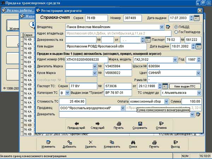Image resolution: width=212 pixels, height=159 pixels.
Task: Expand Продавец dropdown
Action: point(123,108)
